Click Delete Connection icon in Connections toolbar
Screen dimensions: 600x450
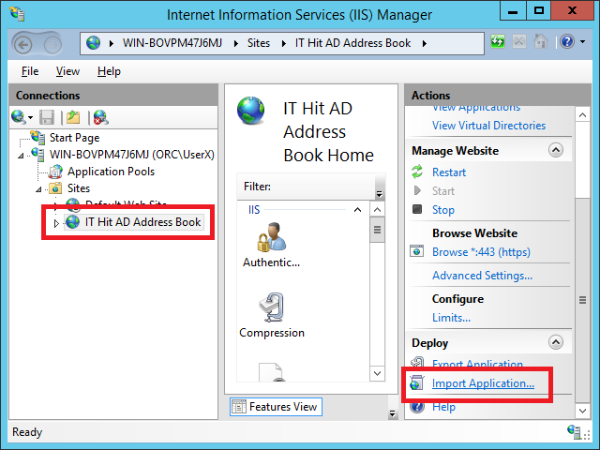pyautogui.click(x=101, y=117)
